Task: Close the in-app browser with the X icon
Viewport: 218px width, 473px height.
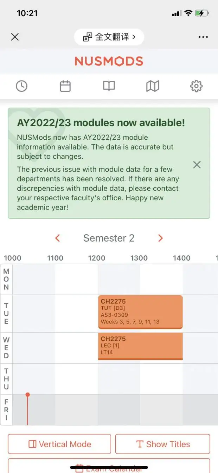Action: pyautogui.click(x=15, y=37)
